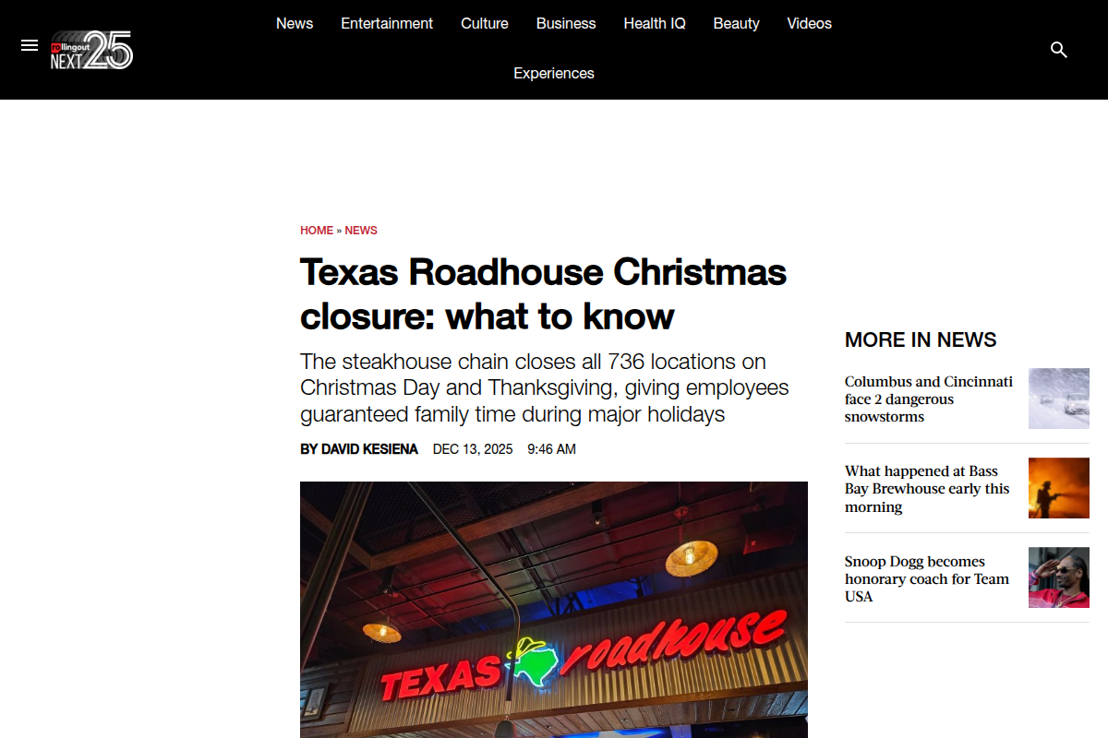
Task: Open the search magnifier icon
Action: (x=1059, y=50)
